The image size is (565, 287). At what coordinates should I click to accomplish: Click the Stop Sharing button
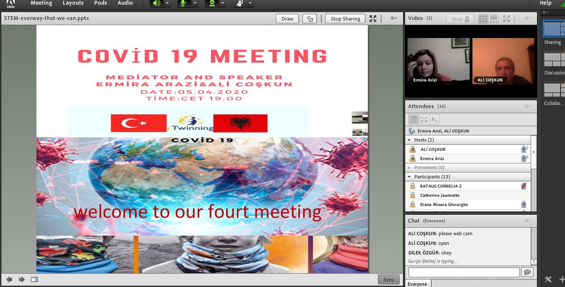(x=345, y=19)
